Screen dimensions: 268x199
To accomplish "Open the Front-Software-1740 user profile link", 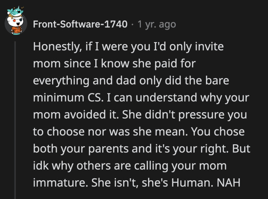I will pos(80,24).
